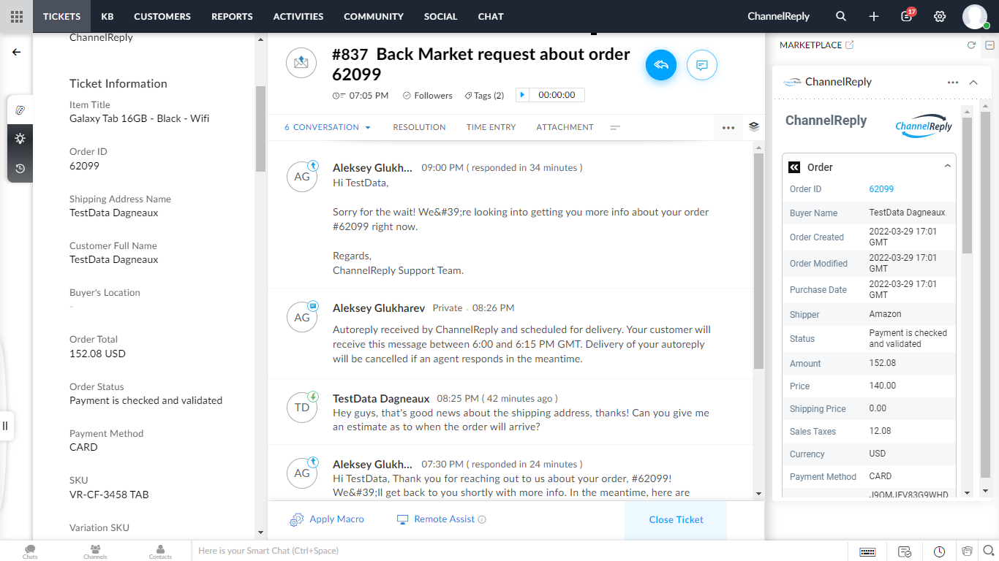Open order ID 62099 link in widget
The width and height of the screenshot is (999, 561).
[881, 189]
